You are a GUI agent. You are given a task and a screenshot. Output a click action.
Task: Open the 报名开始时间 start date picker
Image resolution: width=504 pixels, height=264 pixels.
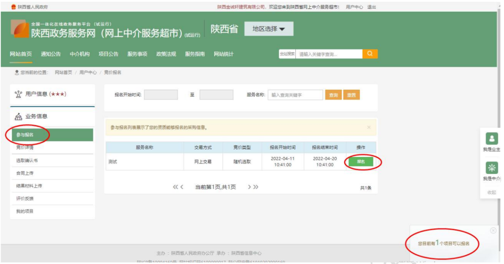point(161,95)
